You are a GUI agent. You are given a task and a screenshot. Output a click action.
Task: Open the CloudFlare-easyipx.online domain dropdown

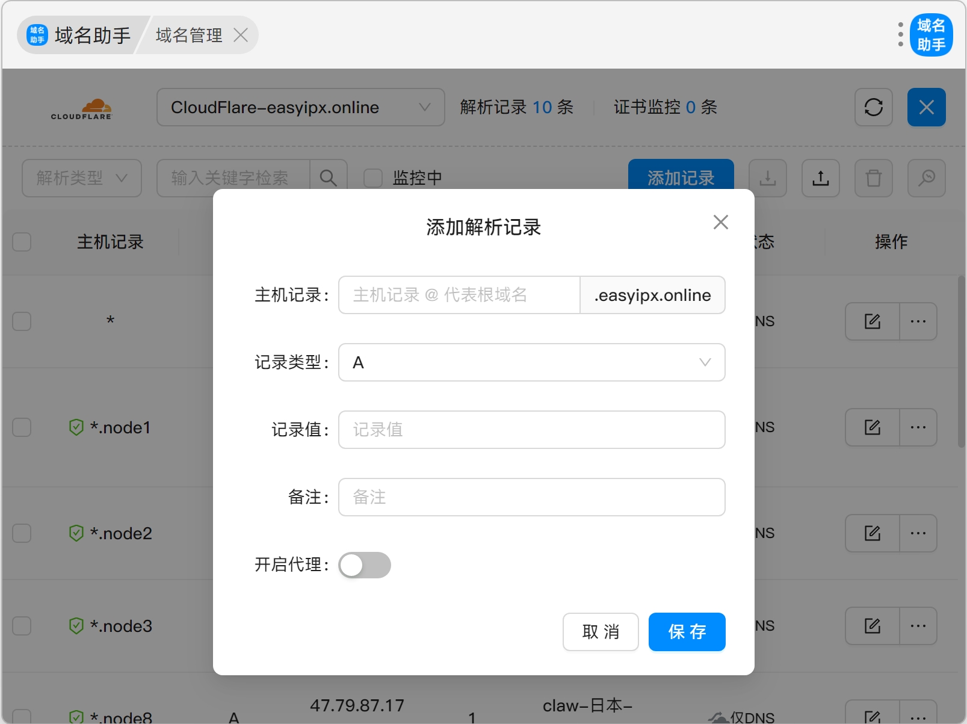[x=301, y=107]
